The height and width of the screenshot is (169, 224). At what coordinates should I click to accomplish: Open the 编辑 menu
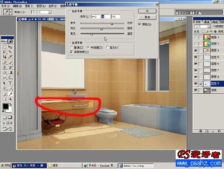tap(17, 6)
